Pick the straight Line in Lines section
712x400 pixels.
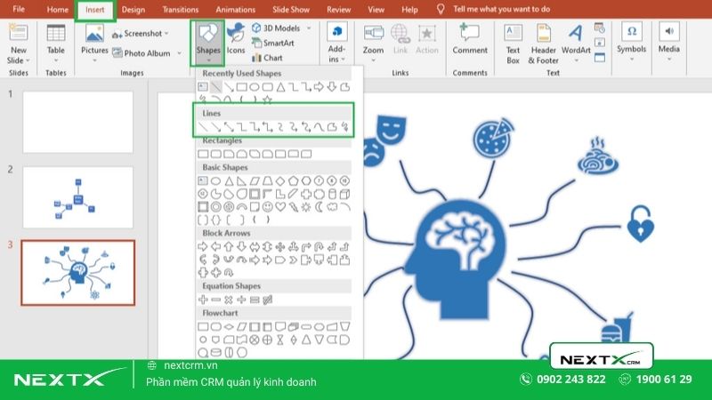coord(203,127)
